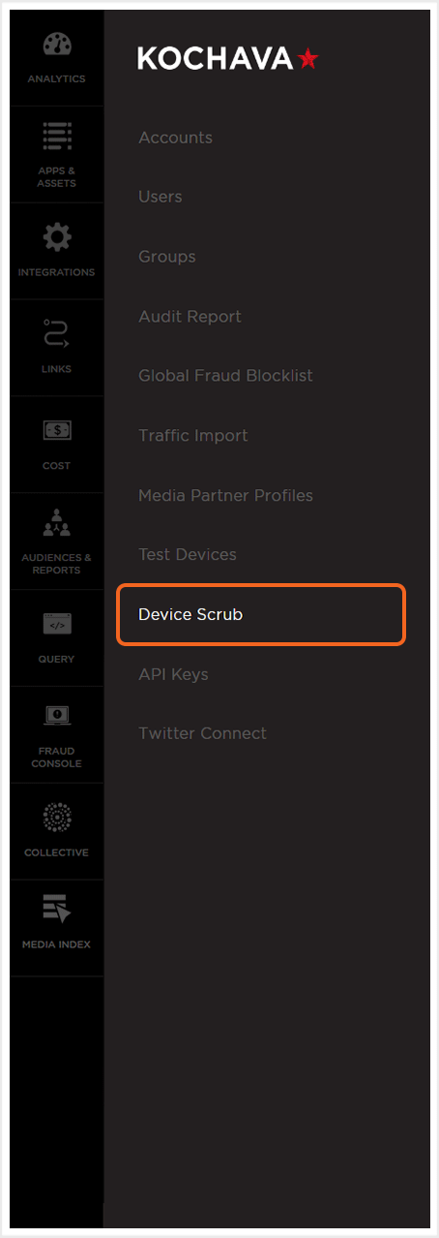The width and height of the screenshot is (439, 1238).
Task: Open the Query code window icon
Action: tap(56, 625)
